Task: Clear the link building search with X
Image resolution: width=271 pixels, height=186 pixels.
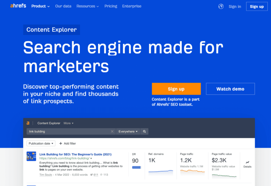Action: (112, 132)
